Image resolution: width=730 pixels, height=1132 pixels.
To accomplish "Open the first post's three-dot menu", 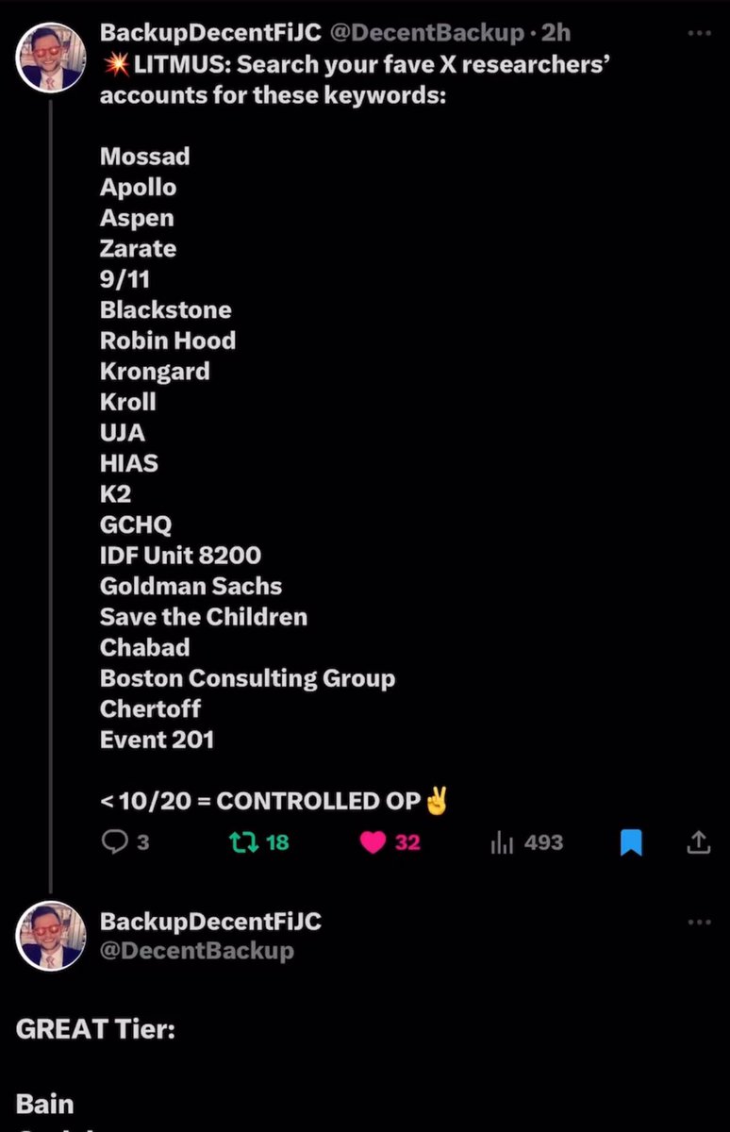I will [699, 34].
